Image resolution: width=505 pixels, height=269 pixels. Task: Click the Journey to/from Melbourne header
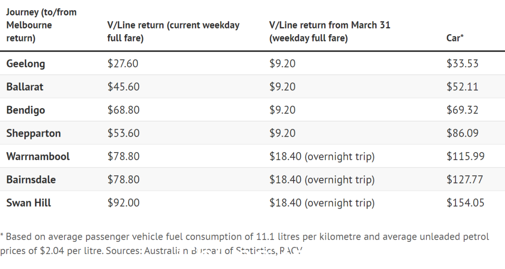(42, 25)
